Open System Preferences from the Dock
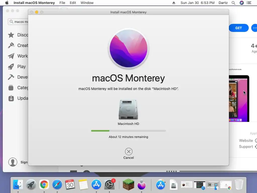Screen dimensions: 257x193 [x=109, y=184]
